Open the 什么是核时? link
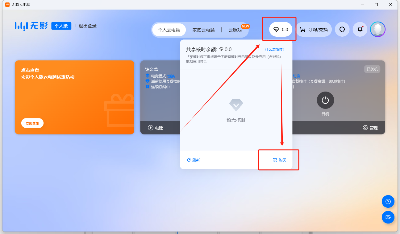The width and height of the screenshot is (400, 234). 274,49
